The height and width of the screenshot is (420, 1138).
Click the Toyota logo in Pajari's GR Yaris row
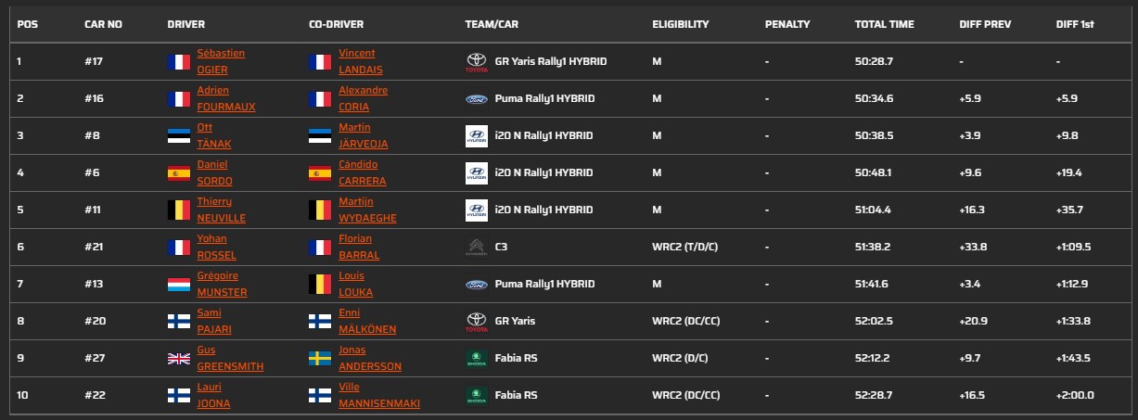point(475,322)
